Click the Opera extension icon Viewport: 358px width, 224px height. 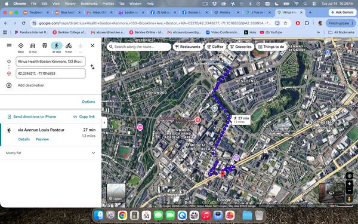pos(298,23)
